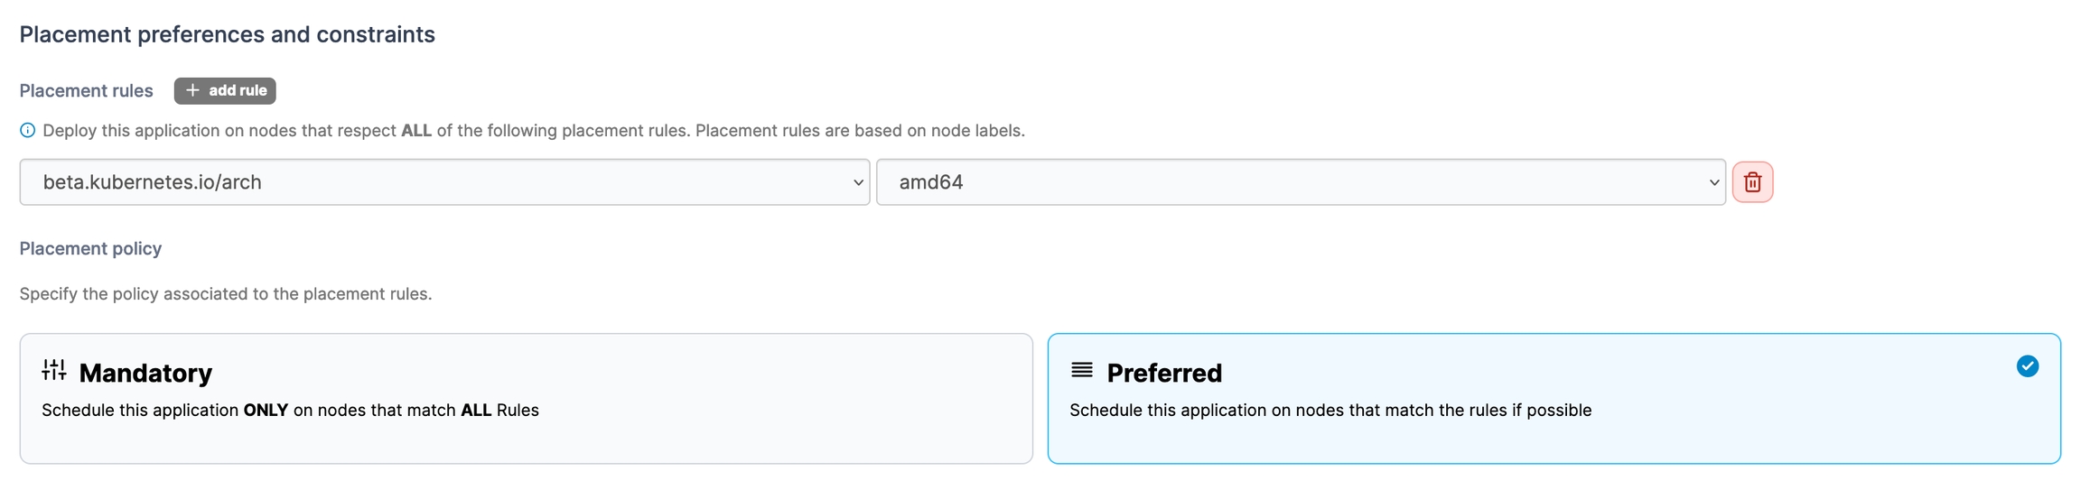Select the Preferred placement policy option
This screenshot has height=490, width=2081.
tap(1553, 398)
